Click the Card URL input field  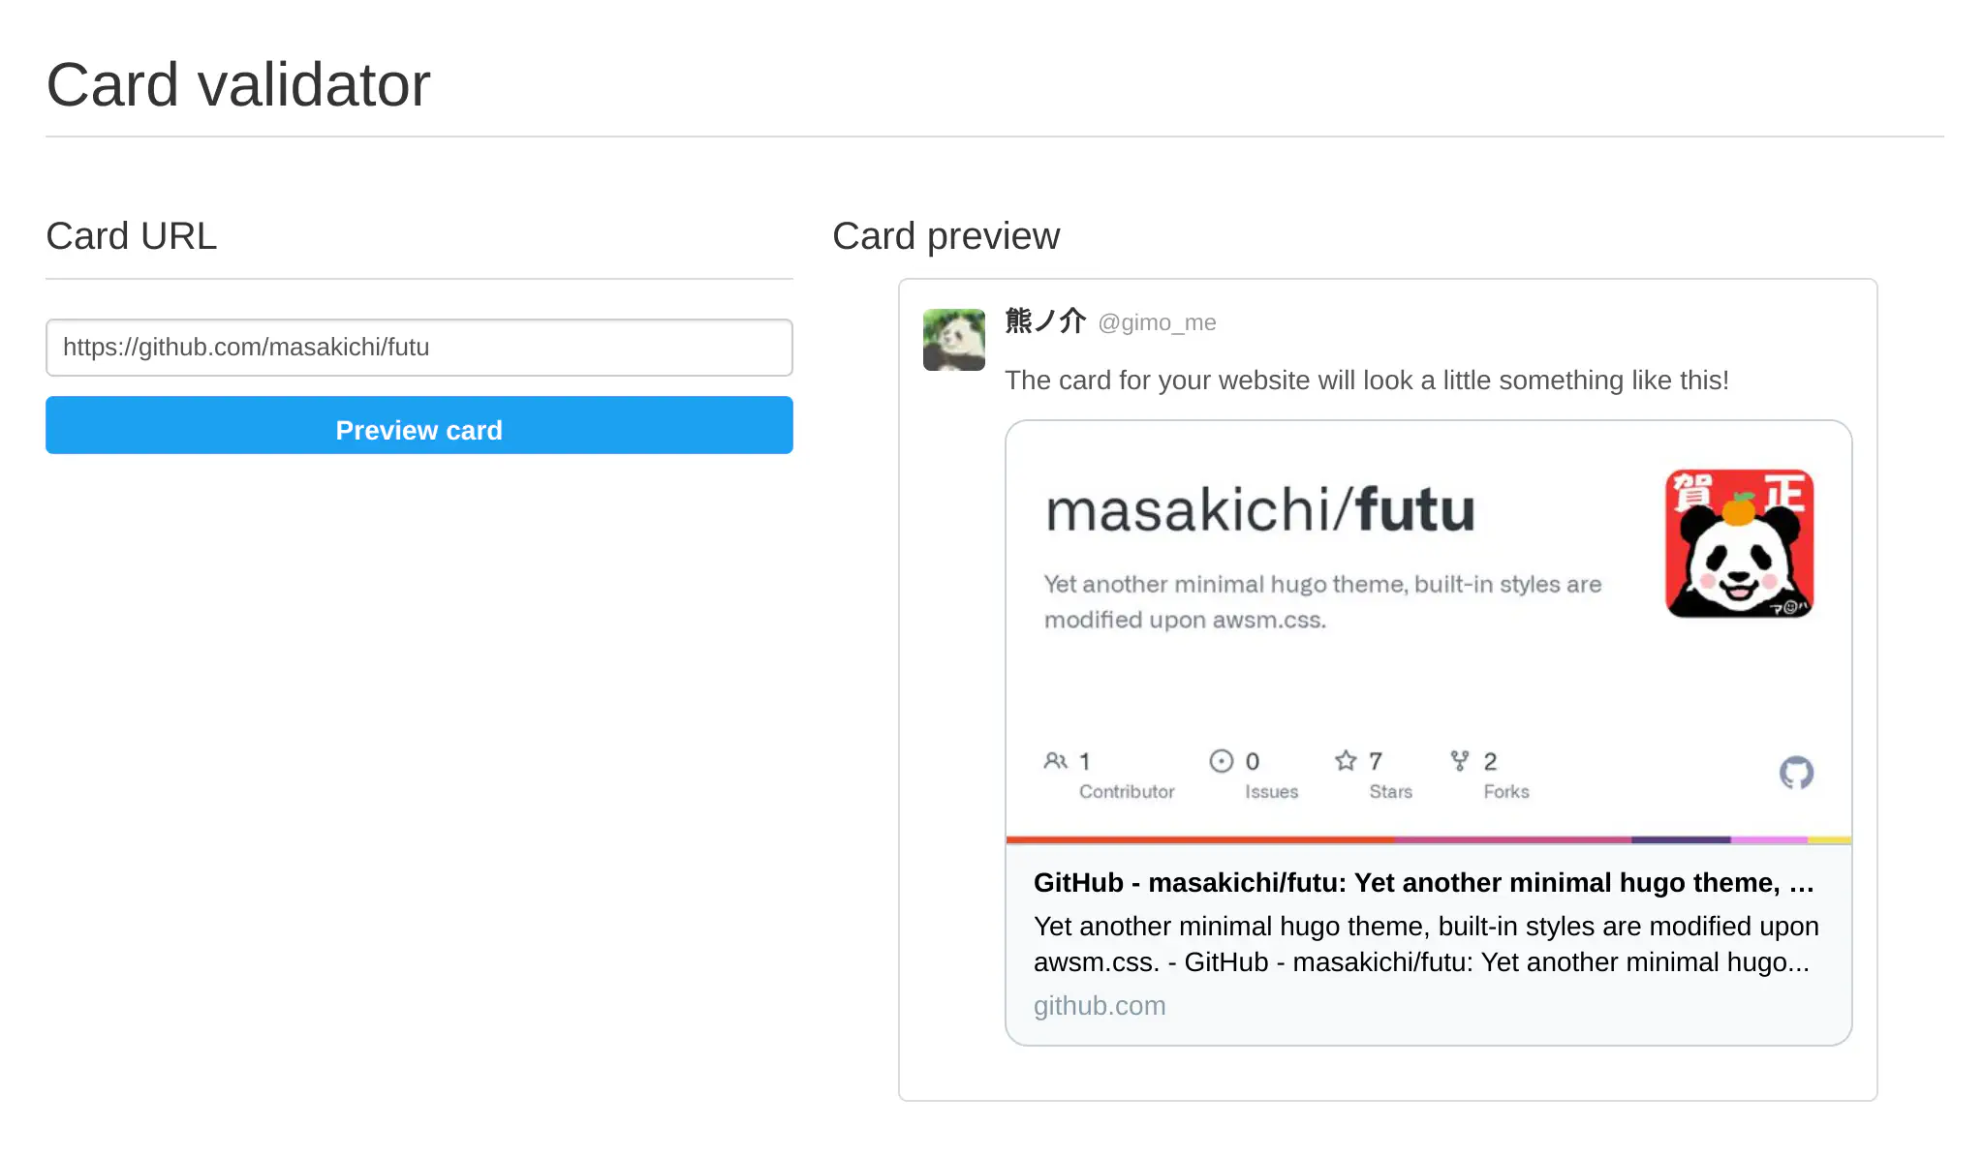click(x=419, y=348)
